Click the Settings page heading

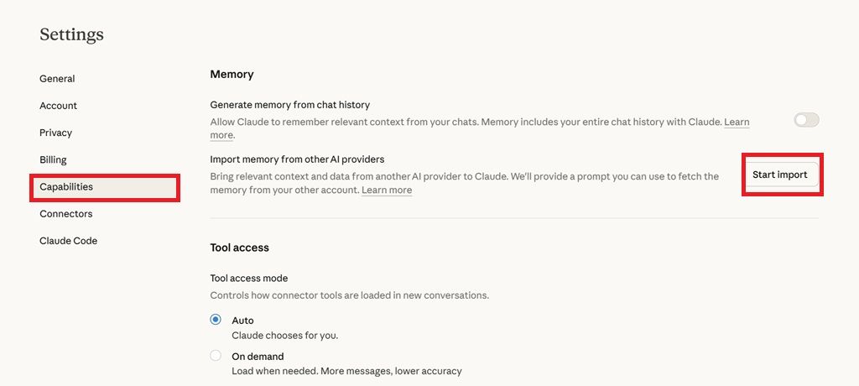coord(71,34)
